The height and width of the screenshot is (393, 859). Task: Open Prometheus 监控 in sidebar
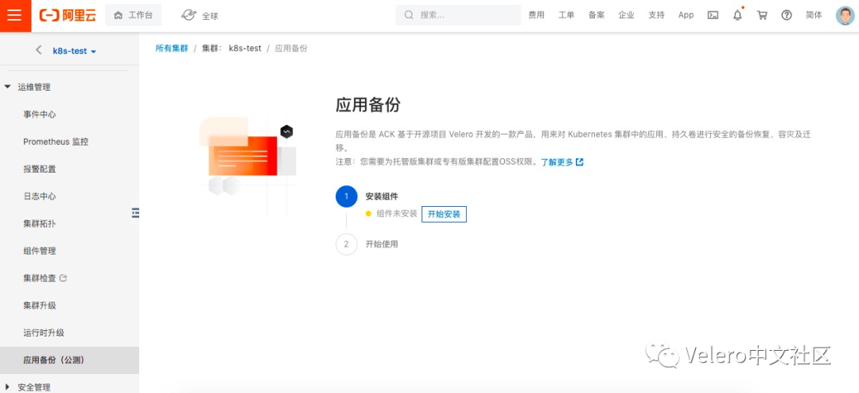(x=56, y=142)
